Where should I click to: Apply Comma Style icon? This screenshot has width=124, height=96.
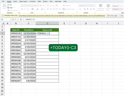pyautogui.click(x=87, y=9)
